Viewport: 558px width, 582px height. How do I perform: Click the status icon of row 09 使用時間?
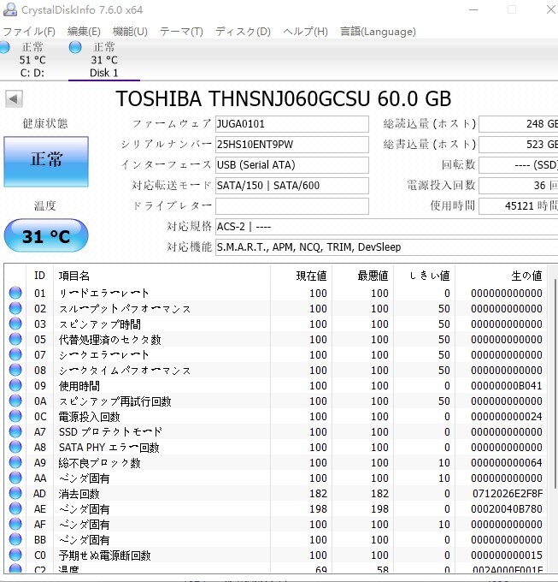(x=15, y=385)
